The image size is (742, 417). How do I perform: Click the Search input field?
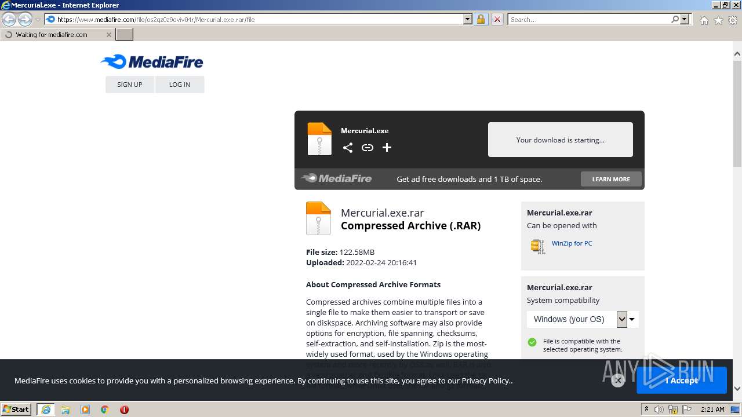[590, 19]
